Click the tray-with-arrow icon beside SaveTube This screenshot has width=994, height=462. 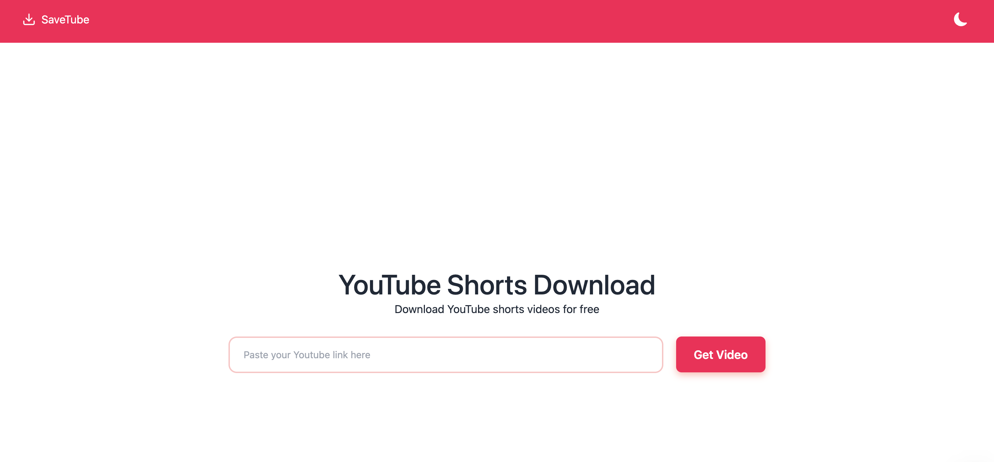tap(29, 19)
